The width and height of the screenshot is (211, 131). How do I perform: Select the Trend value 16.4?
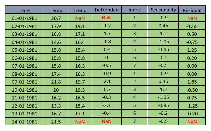(x=80, y=42)
